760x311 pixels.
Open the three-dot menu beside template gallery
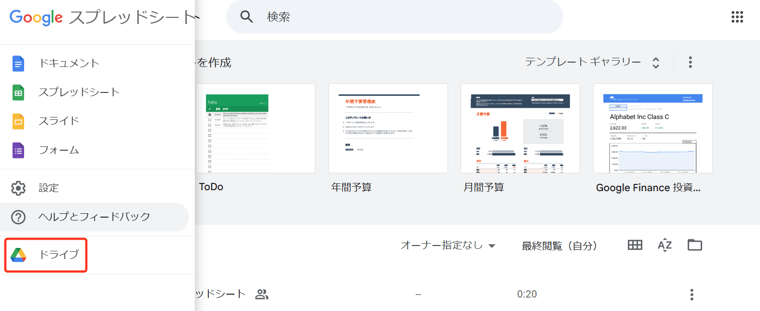pyautogui.click(x=690, y=62)
